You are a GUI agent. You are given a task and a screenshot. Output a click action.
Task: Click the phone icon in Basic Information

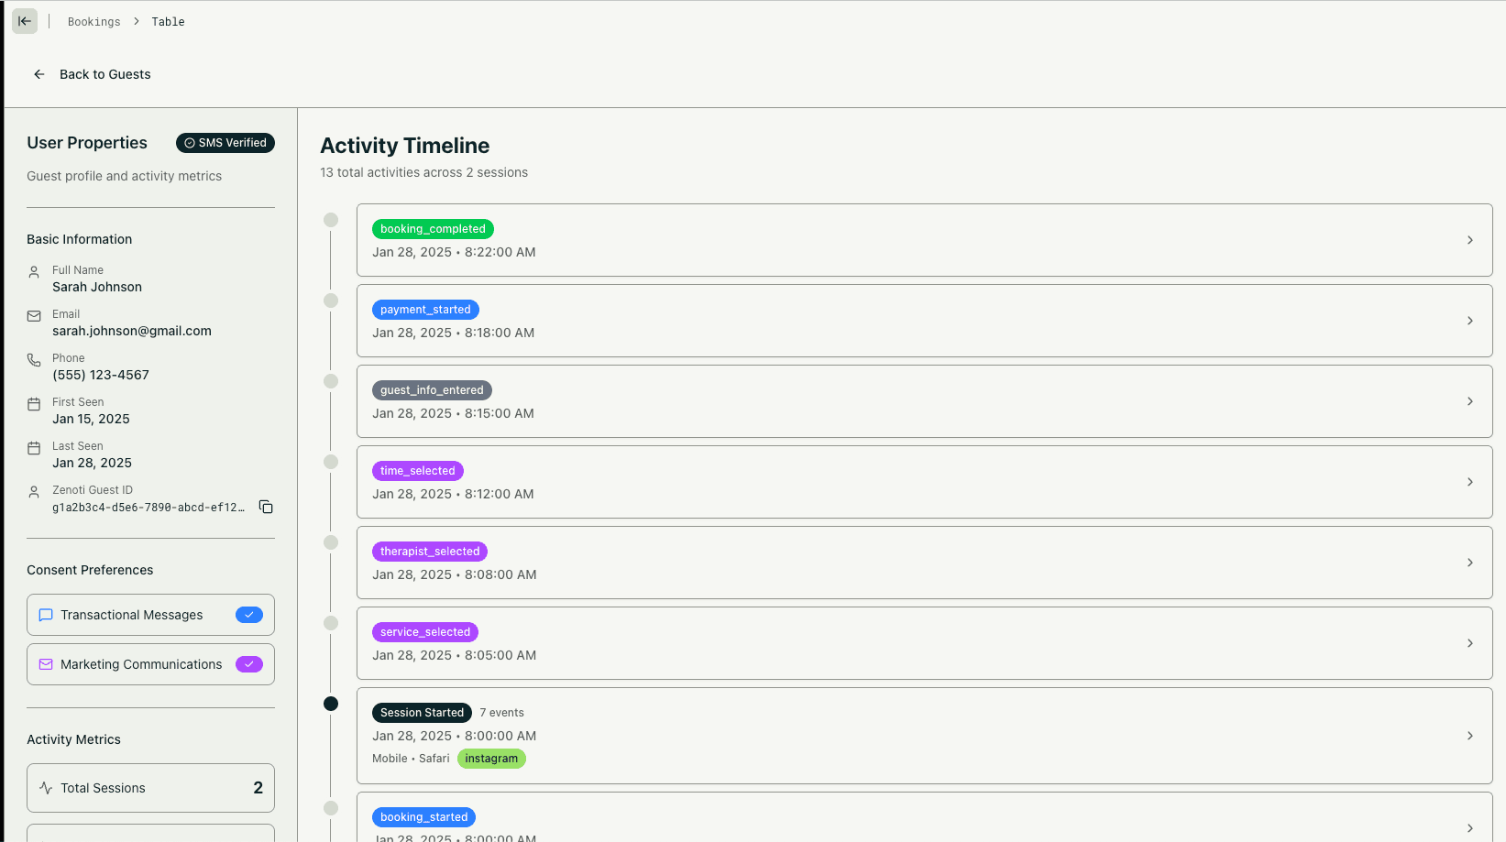coord(34,359)
